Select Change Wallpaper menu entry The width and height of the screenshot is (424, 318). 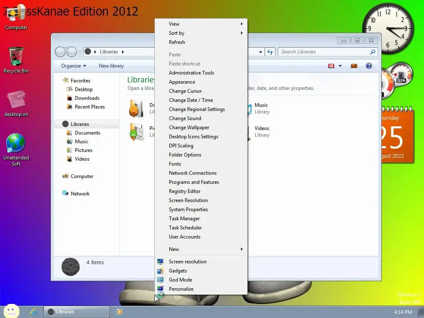coord(201,128)
